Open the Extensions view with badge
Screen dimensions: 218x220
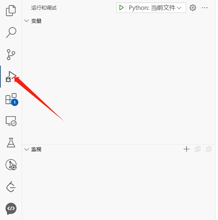[12, 99]
